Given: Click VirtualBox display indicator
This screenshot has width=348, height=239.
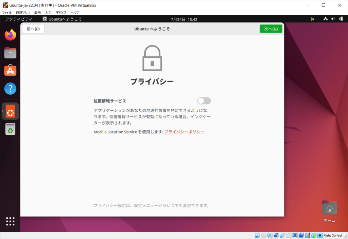Looking at the screenshot, I should tap(295, 236).
